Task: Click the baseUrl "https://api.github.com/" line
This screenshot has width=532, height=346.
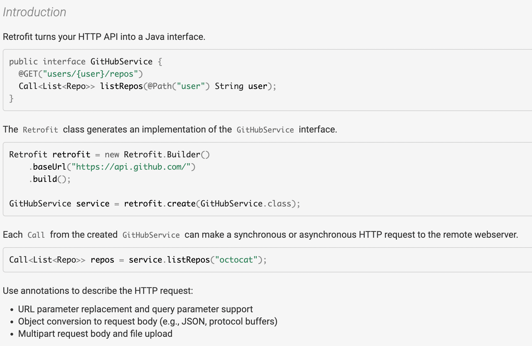Action: click(x=112, y=167)
